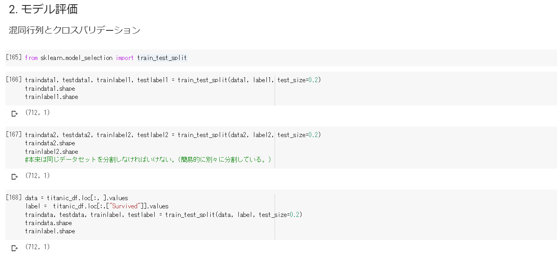Select the '混同行列とクロスバリデーション' subheading text

click(x=74, y=30)
